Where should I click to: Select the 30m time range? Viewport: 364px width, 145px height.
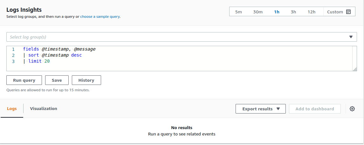pos(258,12)
